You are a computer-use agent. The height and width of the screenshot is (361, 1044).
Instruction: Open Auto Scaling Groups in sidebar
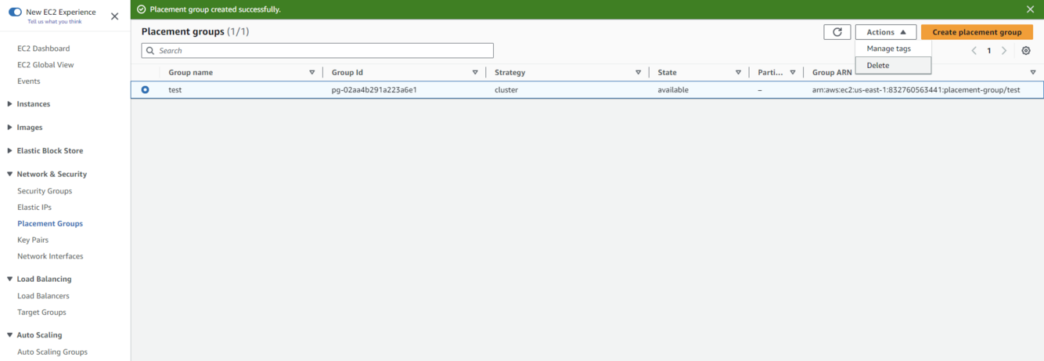[52, 352]
